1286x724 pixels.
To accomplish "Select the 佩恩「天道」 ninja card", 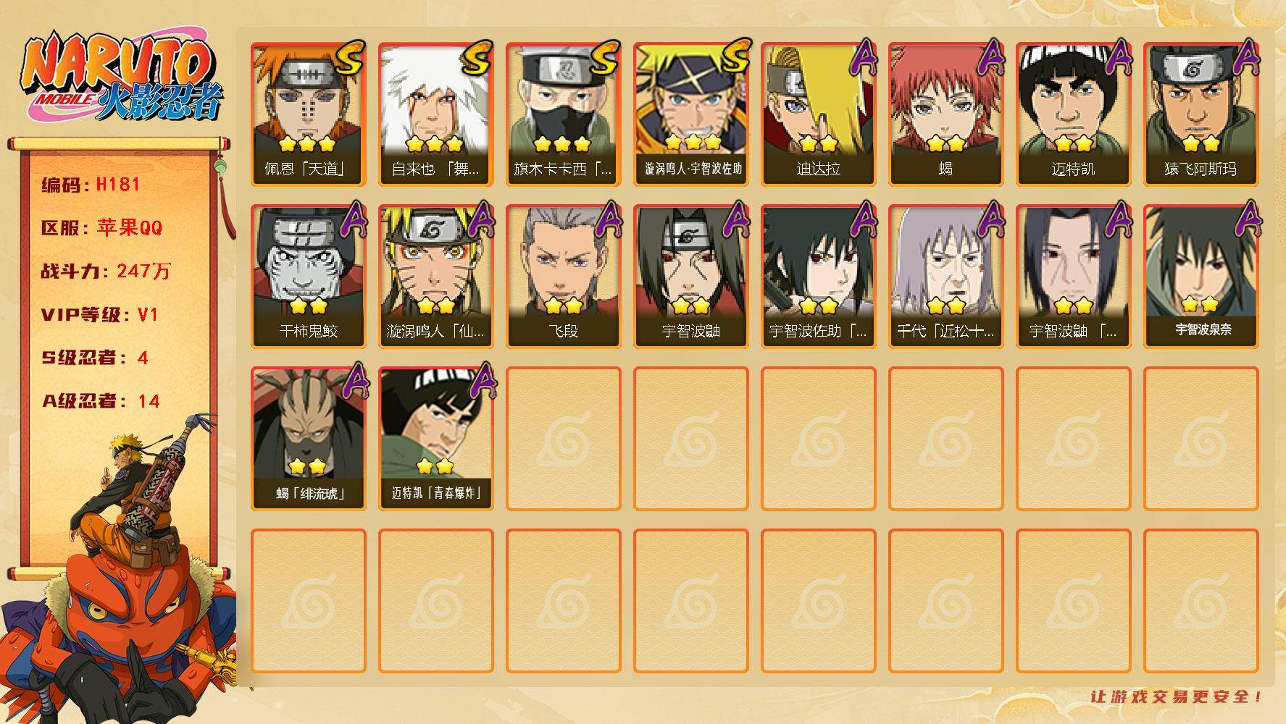I will click(308, 114).
